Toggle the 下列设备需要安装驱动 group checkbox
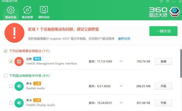 [6, 51]
